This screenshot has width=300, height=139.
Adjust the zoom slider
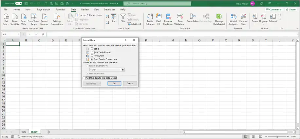277,136
